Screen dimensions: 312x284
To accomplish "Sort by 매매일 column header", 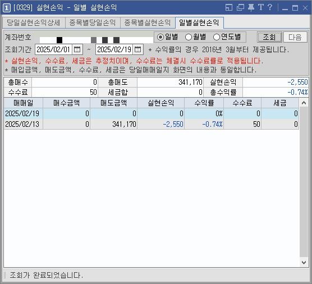I will click(x=23, y=103).
